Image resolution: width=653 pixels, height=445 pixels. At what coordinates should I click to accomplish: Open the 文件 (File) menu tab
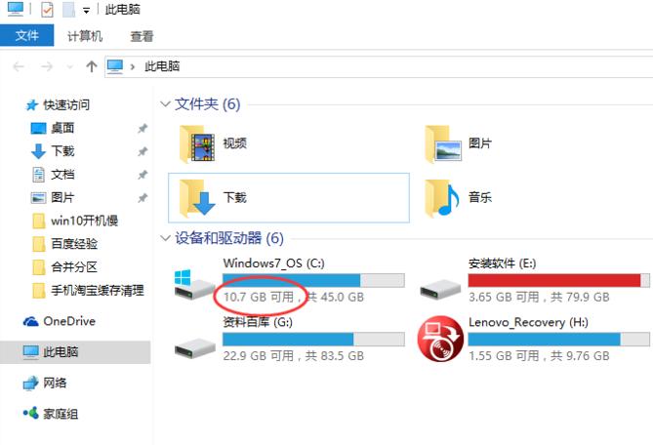[x=26, y=36]
